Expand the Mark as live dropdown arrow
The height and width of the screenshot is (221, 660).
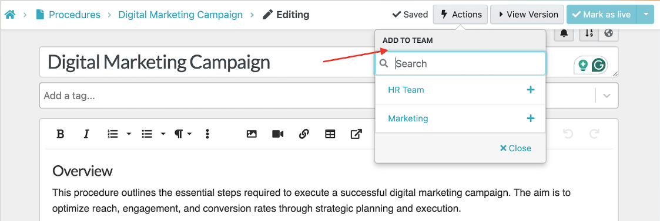[646, 15]
